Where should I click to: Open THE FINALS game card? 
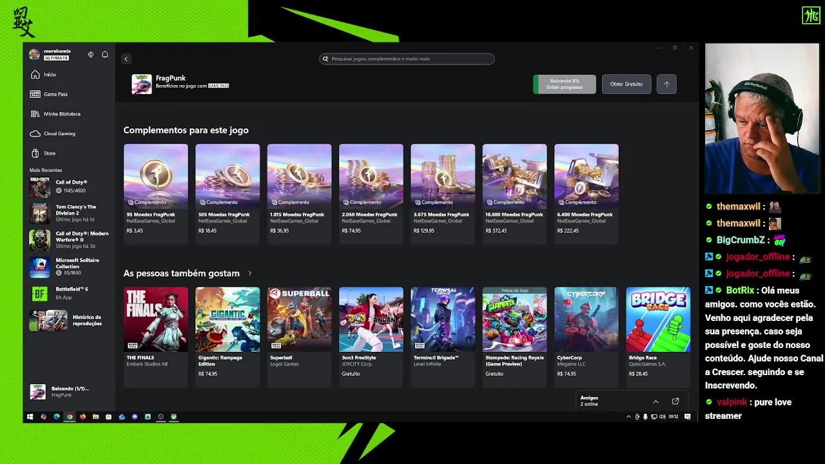click(156, 336)
